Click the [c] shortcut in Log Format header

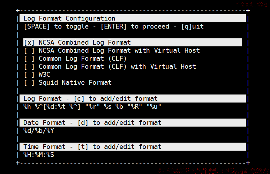click(x=79, y=99)
